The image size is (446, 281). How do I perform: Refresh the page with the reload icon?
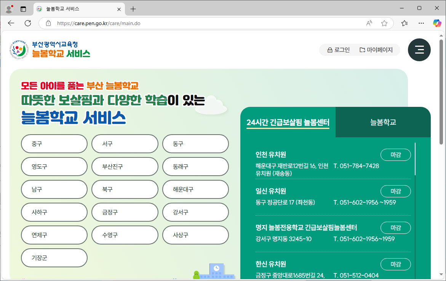click(27, 23)
